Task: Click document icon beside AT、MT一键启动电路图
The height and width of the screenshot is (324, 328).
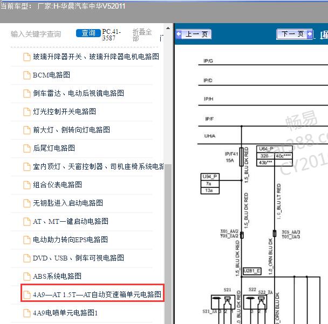Action: [x=27, y=222]
